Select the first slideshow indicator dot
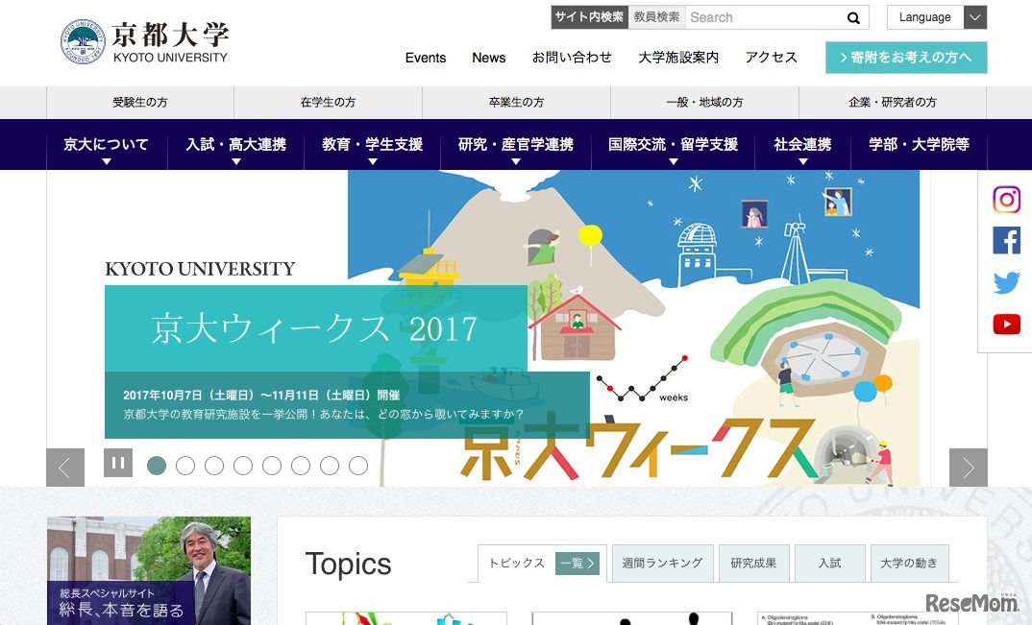This screenshot has height=625, width=1032. point(157,466)
